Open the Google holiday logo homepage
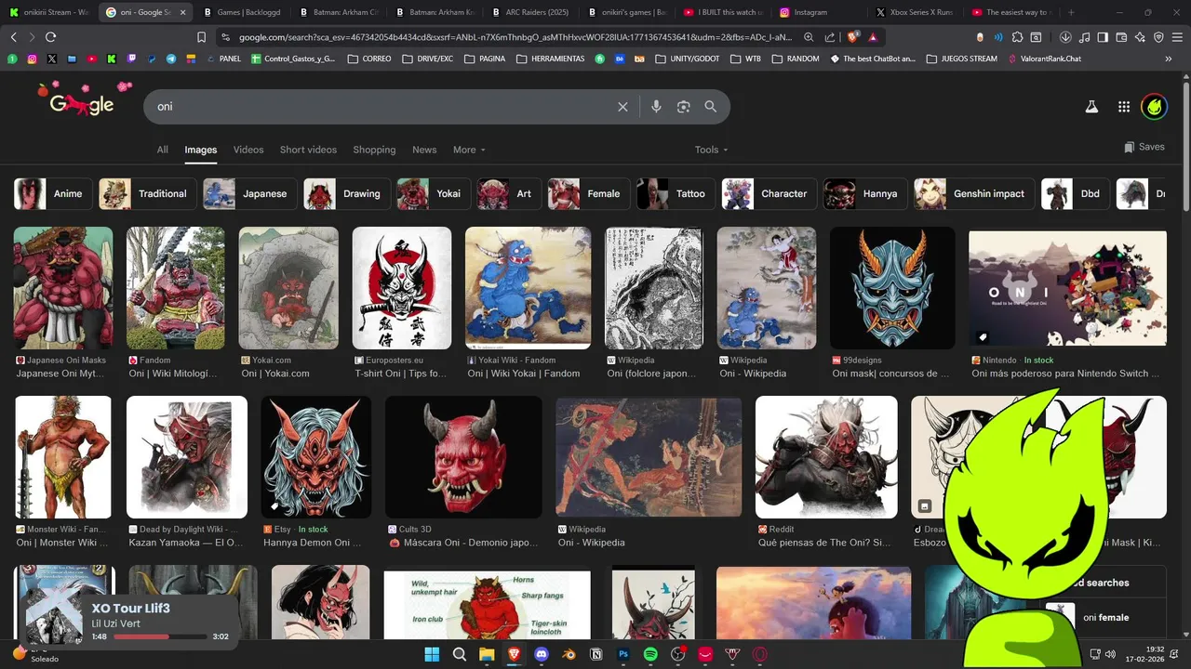Screen dimensions: 1191x669 [84, 100]
